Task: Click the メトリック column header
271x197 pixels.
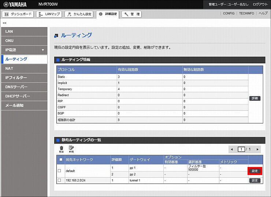Action: 234,162
